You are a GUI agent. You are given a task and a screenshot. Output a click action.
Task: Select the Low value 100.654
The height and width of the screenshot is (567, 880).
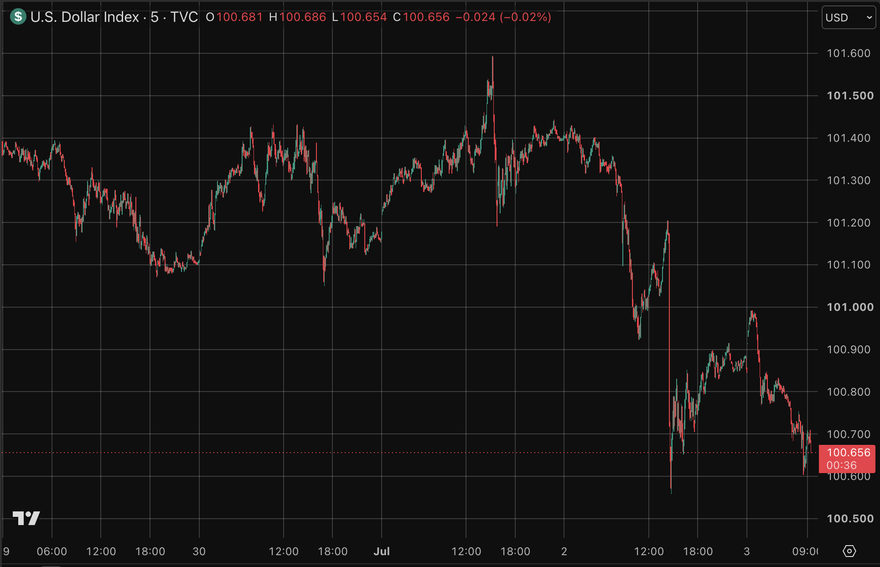point(363,17)
